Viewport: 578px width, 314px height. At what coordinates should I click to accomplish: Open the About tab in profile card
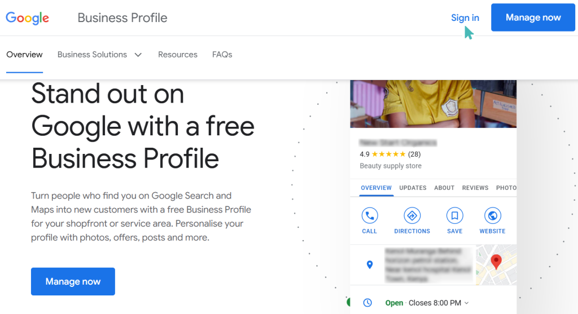click(x=444, y=188)
